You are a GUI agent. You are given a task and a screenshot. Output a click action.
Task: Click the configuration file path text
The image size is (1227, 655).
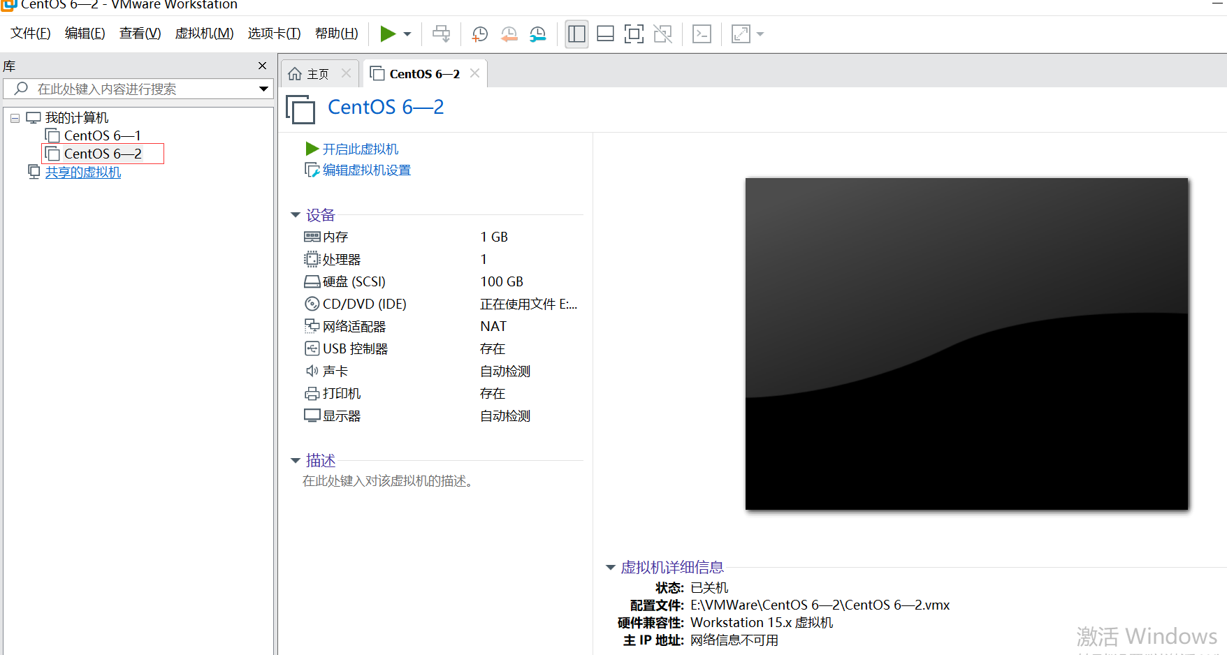point(820,605)
